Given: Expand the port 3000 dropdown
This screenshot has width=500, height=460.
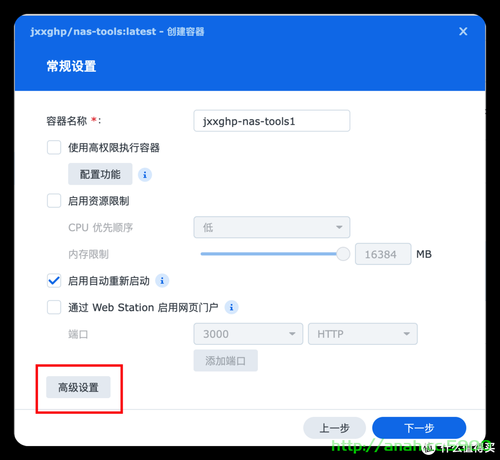Looking at the screenshot, I should coord(248,334).
